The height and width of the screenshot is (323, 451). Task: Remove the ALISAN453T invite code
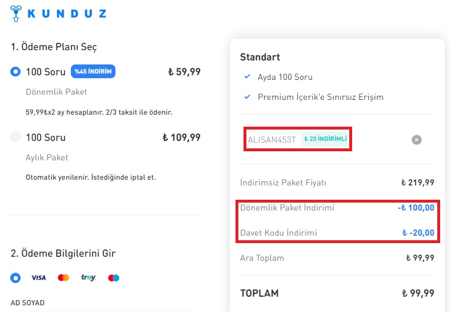pyautogui.click(x=417, y=140)
